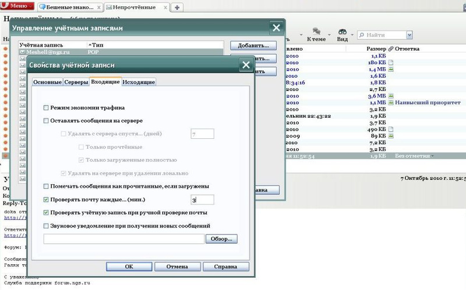
Task: Sort by Размер column header
Action: pyautogui.click(x=376, y=48)
